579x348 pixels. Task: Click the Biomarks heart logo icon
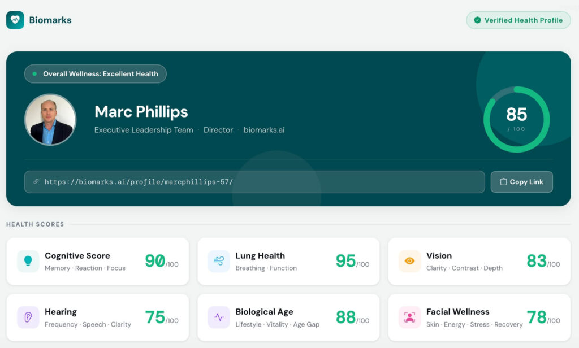(15, 20)
